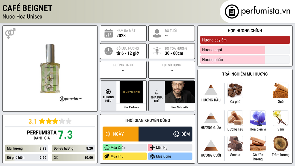Click the 'TRẢI NGHIỆM MÙI HƯƠNG' heading
The height and width of the screenshot is (166, 295).
[245, 74]
